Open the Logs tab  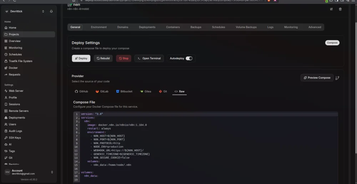tap(270, 27)
